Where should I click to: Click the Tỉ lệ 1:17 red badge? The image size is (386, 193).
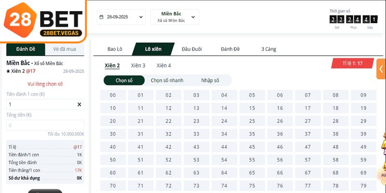[x=352, y=63]
